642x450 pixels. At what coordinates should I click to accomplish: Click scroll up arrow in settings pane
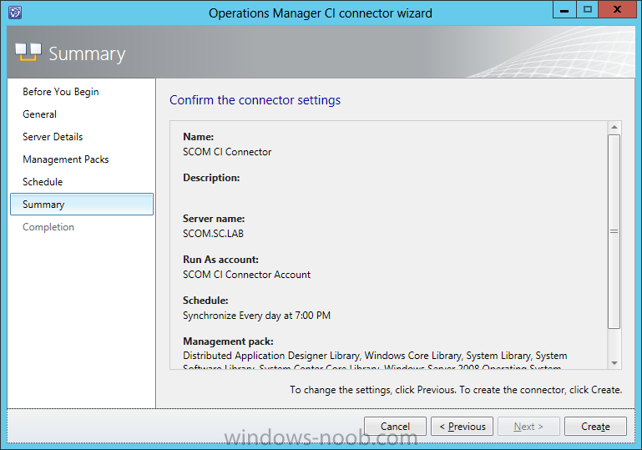tap(614, 128)
